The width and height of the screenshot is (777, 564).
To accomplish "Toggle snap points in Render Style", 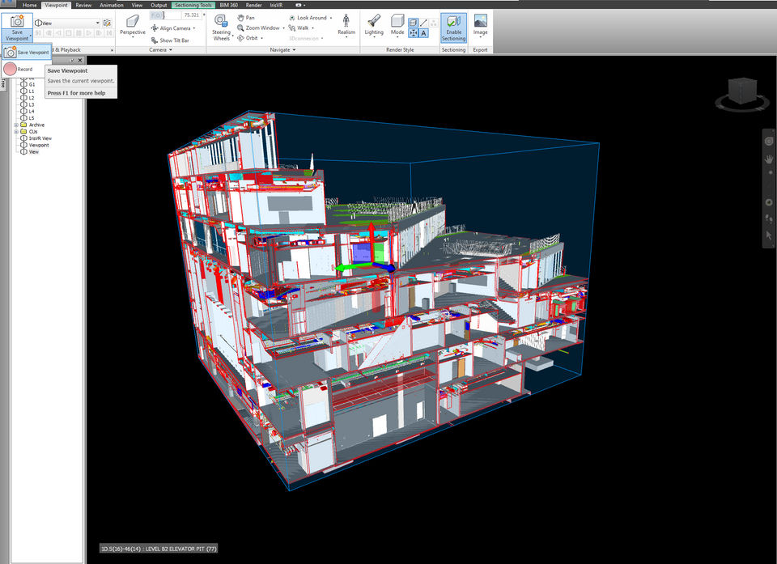I will pyautogui.click(x=414, y=33).
